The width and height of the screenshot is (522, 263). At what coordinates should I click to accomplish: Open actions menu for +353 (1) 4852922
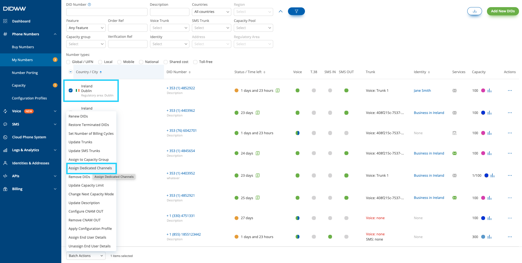click(509, 90)
